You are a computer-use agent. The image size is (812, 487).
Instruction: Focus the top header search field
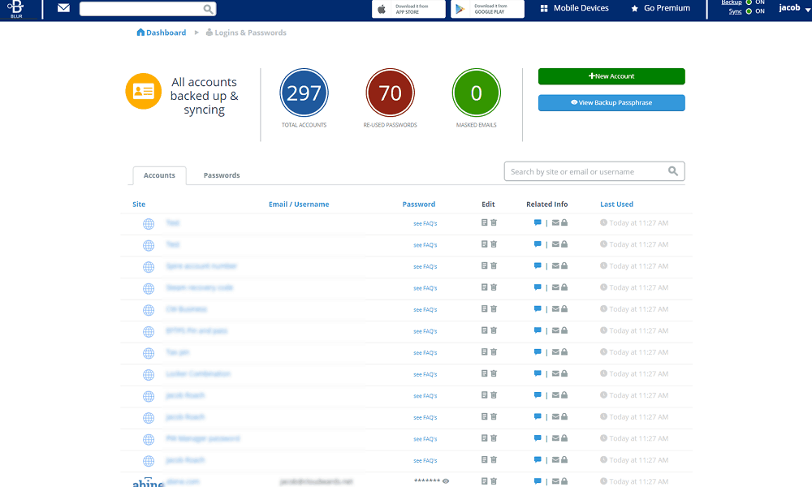(x=148, y=9)
